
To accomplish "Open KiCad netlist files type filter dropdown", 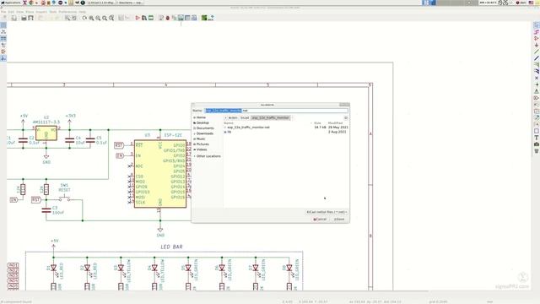I will (x=327, y=212).
